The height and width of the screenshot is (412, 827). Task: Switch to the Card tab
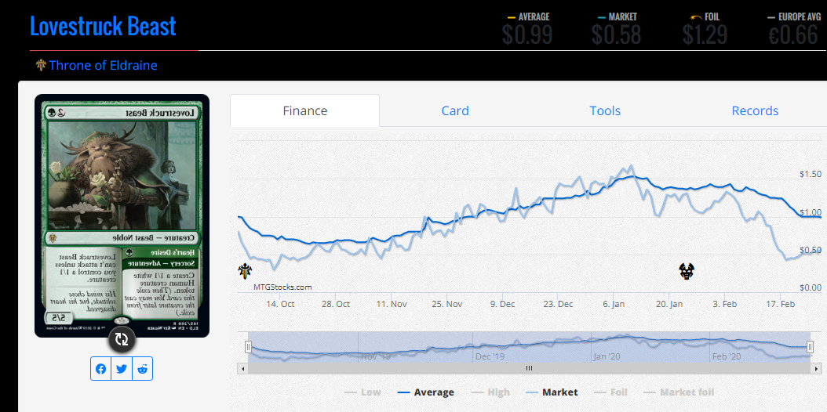click(454, 110)
